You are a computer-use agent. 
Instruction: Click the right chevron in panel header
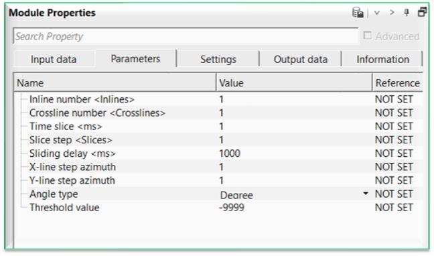click(x=392, y=12)
